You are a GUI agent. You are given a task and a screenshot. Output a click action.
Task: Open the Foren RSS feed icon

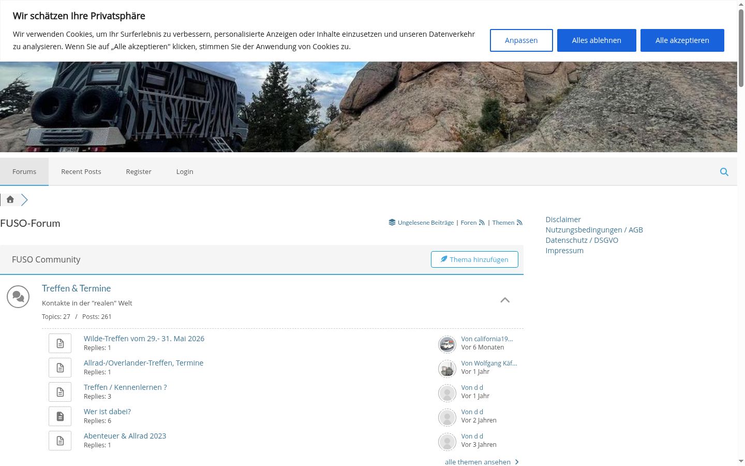tap(482, 223)
